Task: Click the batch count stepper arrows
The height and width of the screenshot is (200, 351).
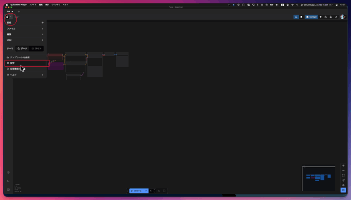Action: pos(154,191)
